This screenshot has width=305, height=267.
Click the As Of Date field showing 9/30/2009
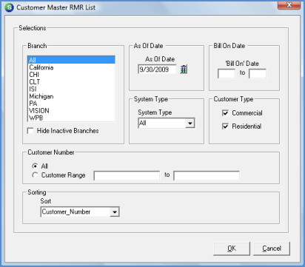157,70
